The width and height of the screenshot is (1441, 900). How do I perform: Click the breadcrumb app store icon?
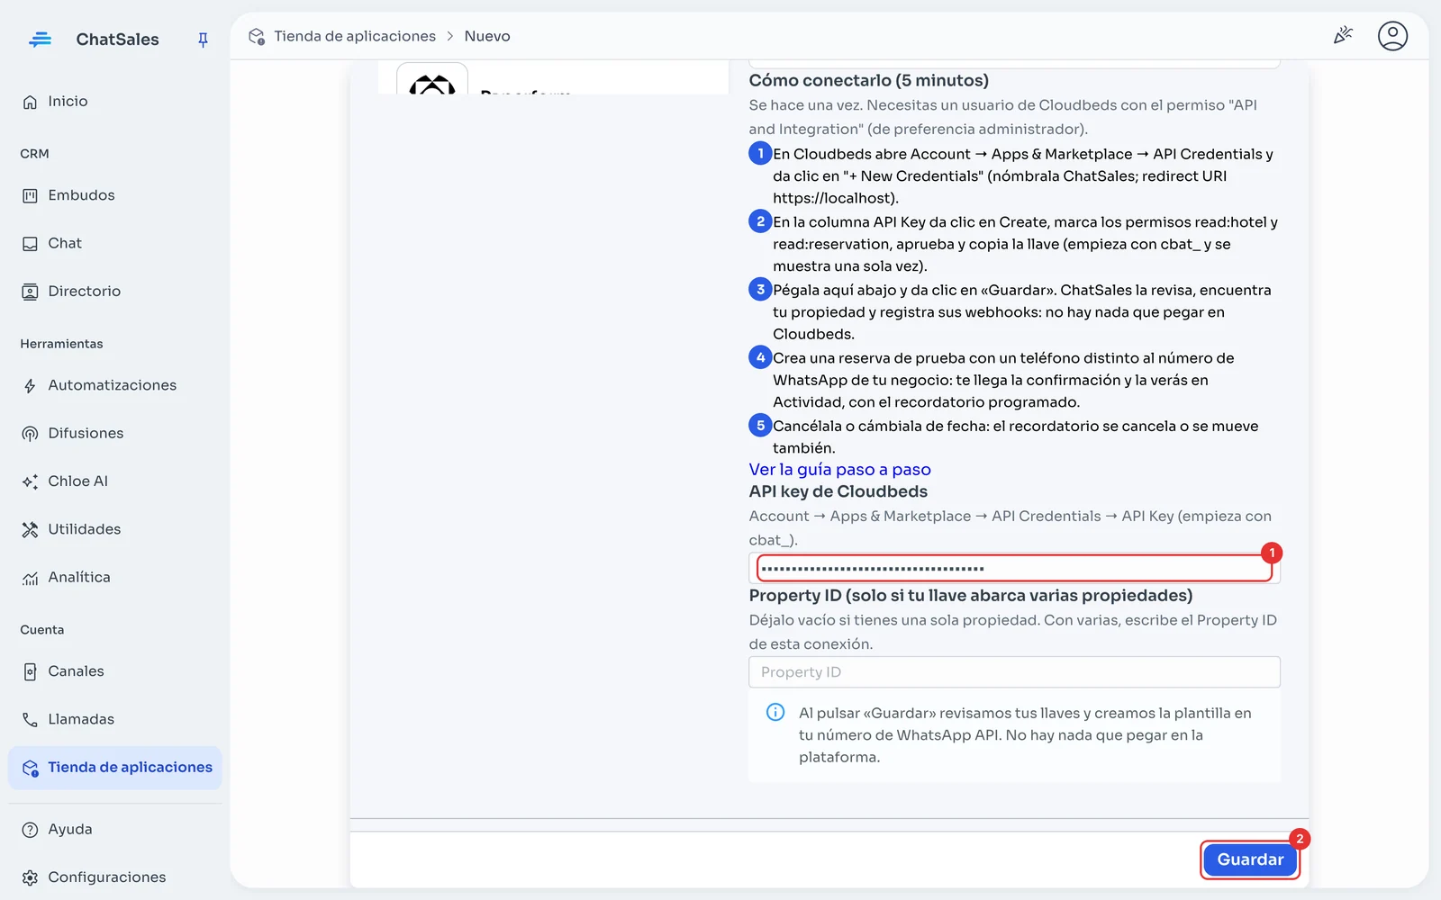pyautogui.click(x=257, y=36)
